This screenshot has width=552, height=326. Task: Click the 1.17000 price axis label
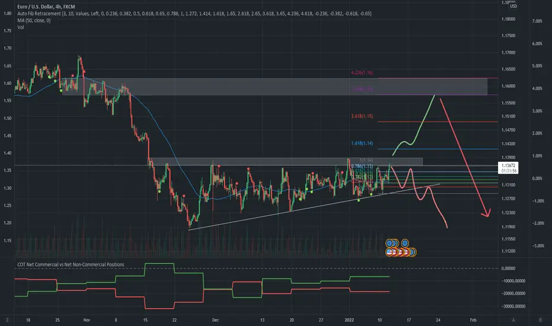(508, 53)
